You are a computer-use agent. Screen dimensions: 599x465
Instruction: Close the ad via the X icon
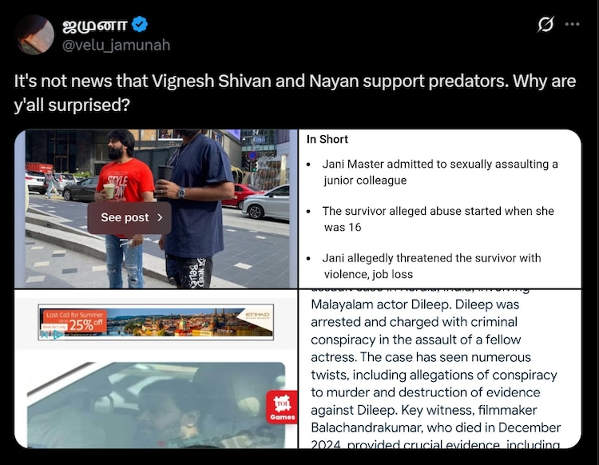44,335
